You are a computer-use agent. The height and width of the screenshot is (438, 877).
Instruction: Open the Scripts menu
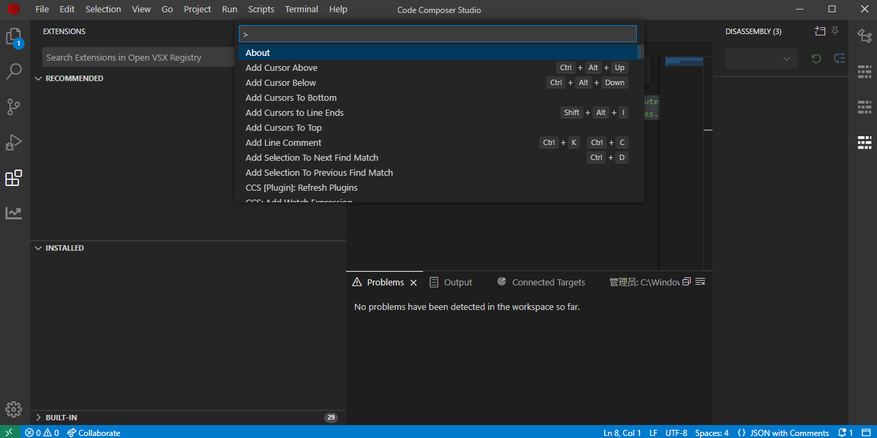pos(261,10)
